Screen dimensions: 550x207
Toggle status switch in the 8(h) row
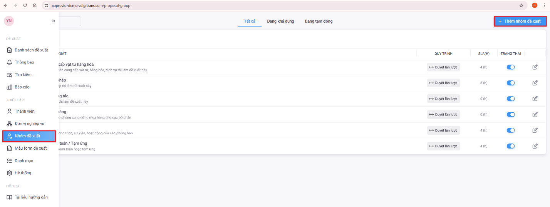pos(511,83)
